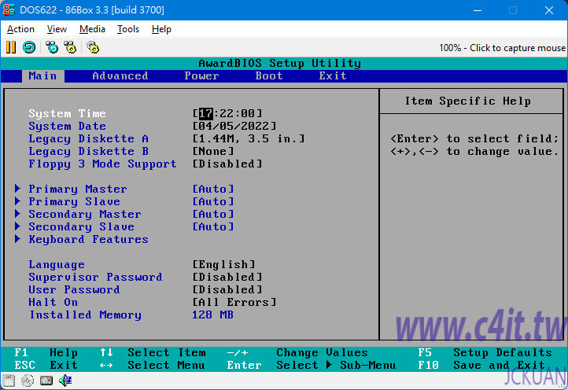This screenshot has height=390, width=568.
Task: Click the Legacy Diskette A label
Action: click(89, 138)
